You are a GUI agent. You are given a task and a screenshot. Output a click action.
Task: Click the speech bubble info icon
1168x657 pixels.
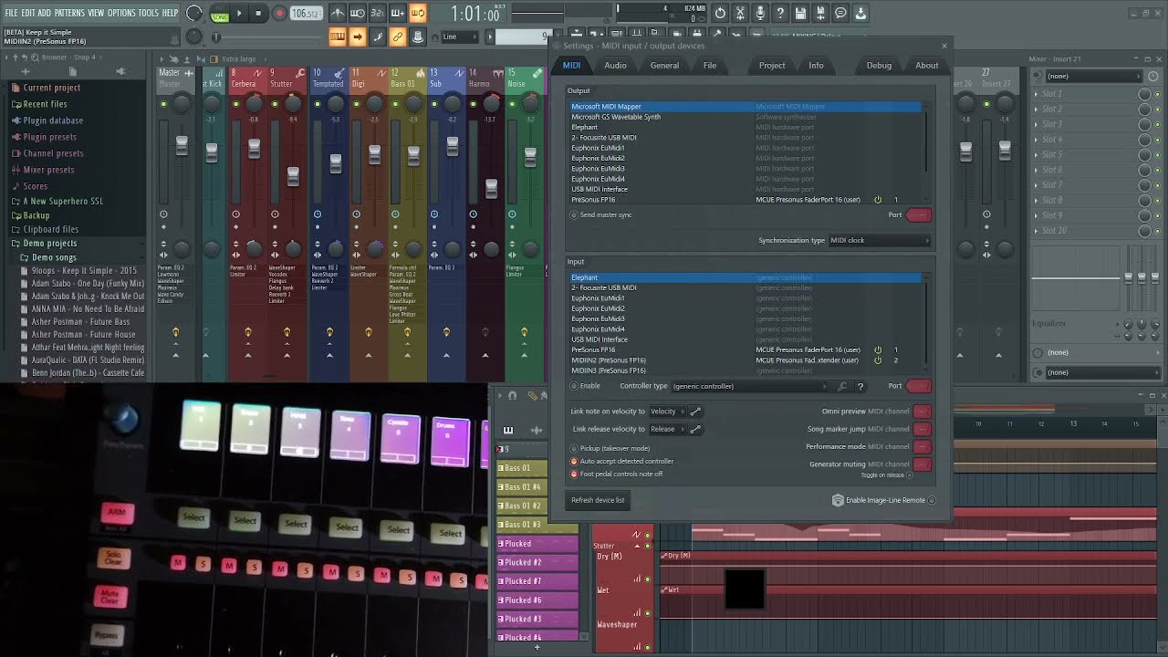pyautogui.click(x=840, y=14)
